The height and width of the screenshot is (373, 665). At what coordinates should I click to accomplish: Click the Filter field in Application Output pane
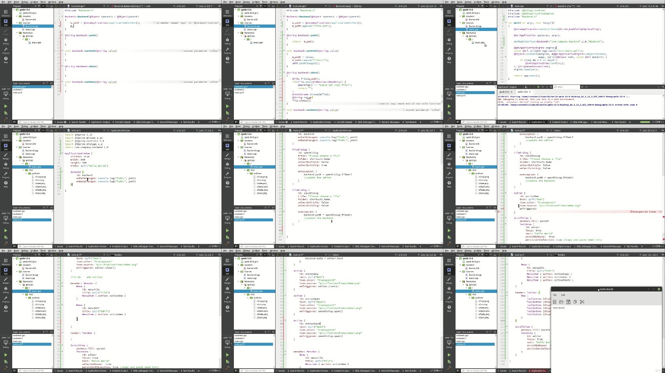(566, 87)
